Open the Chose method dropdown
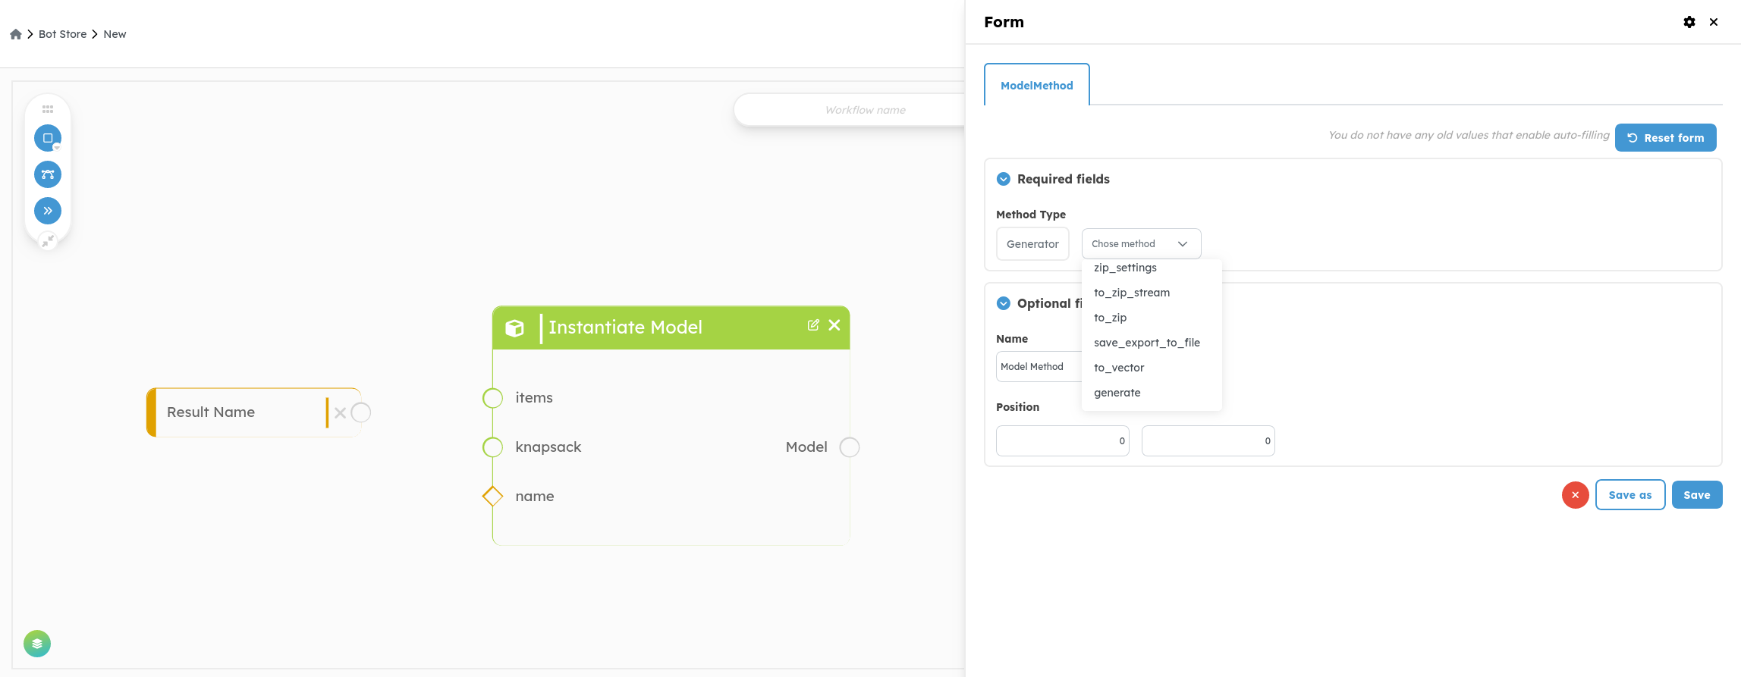Viewport: 1741px width, 677px height. pos(1141,244)
